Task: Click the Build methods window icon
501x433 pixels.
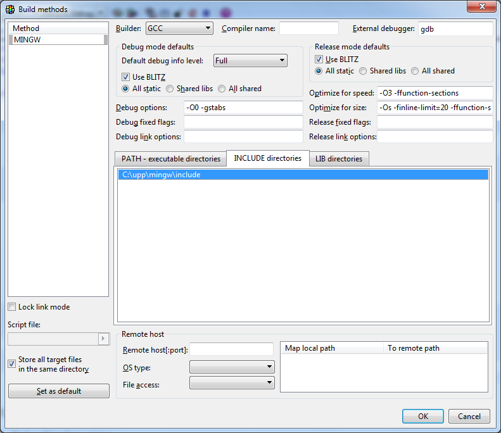Action: (10, 9)
